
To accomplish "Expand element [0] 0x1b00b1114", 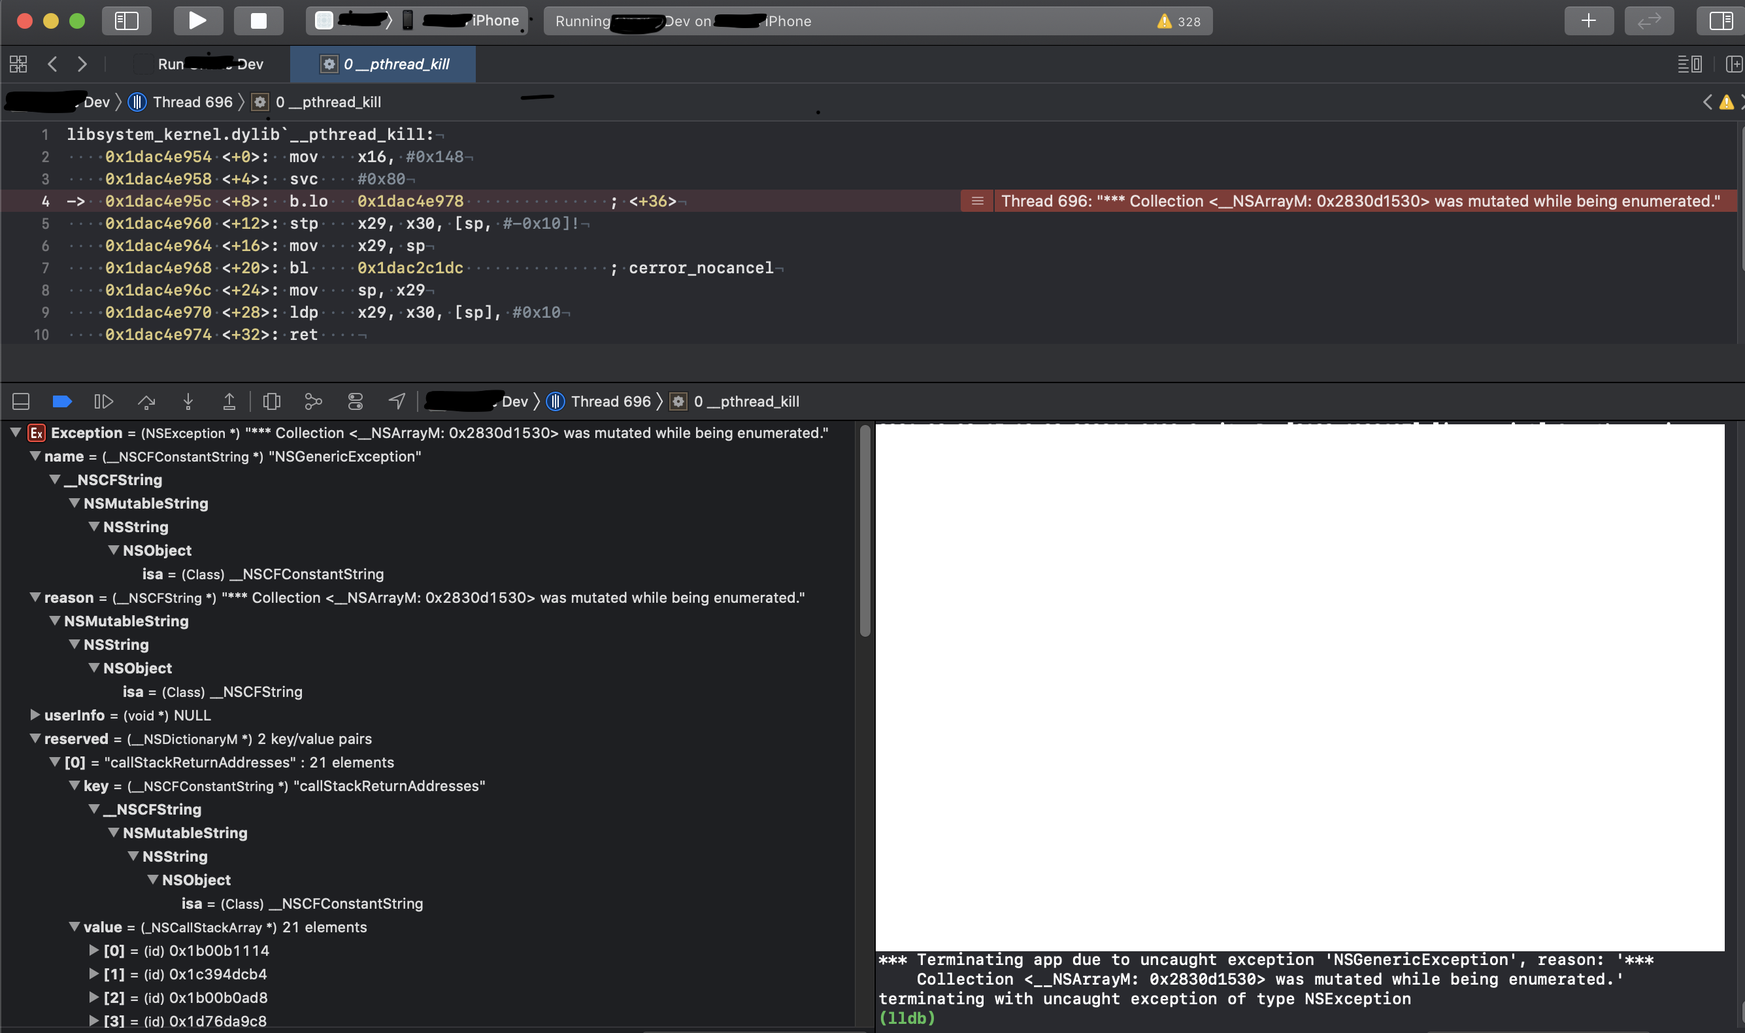I will point(93,951).
